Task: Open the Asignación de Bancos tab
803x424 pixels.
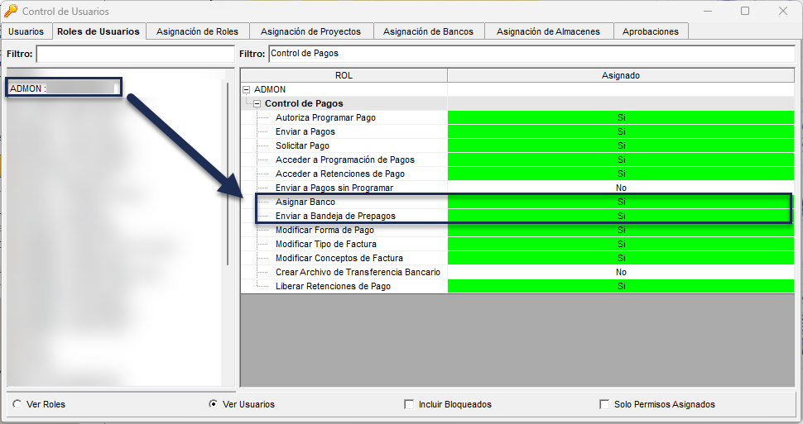Action: [x=428, y=31]
